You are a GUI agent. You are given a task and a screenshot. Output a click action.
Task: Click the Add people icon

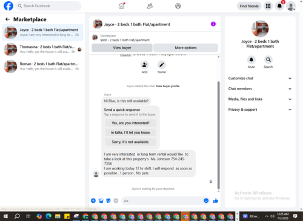(x=145, y=65)
